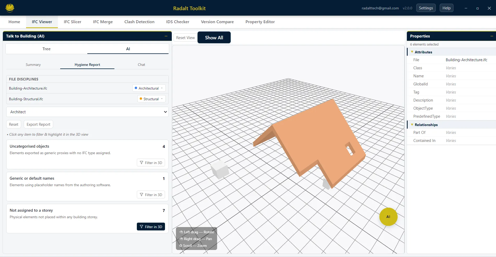The height and width of the screenshot is (257, 496).
Task: Change Building-Structural.ifc discipline from Structural
Action: [x=151, y=99]
